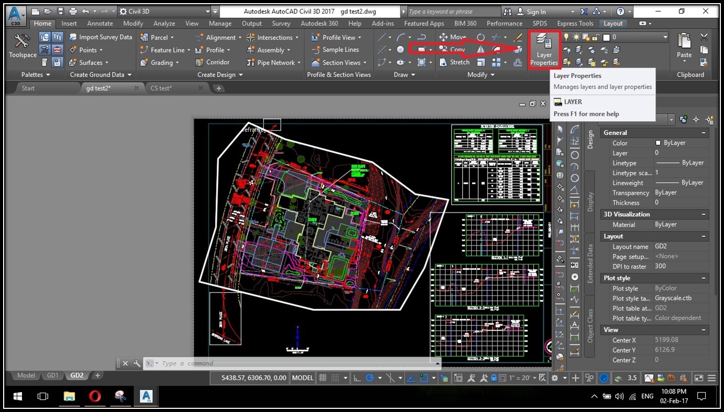Image resolution: width=724 pixels, height=412 pixels.
Task: Click the Corridor tool
Action: (x=212, y=62)
